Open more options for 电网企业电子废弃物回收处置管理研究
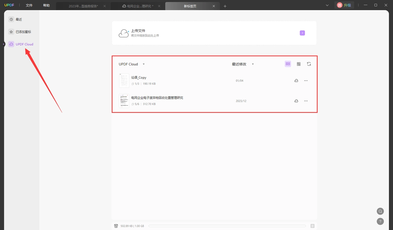The height and width of the screenshot is (230, 393). (306, 101)
